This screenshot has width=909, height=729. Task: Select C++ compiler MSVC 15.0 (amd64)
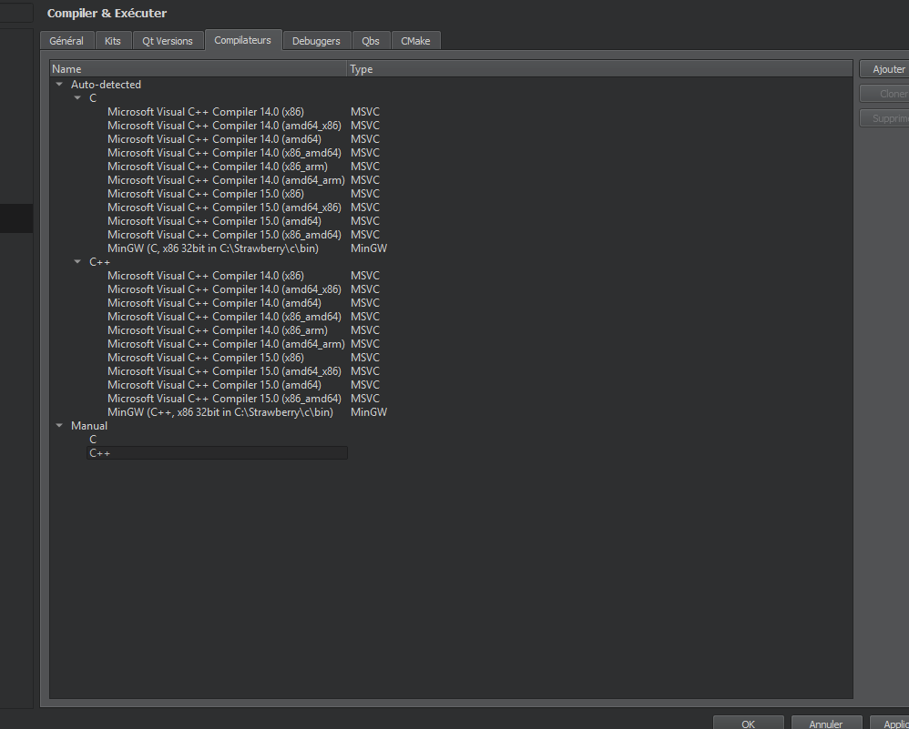214,385
